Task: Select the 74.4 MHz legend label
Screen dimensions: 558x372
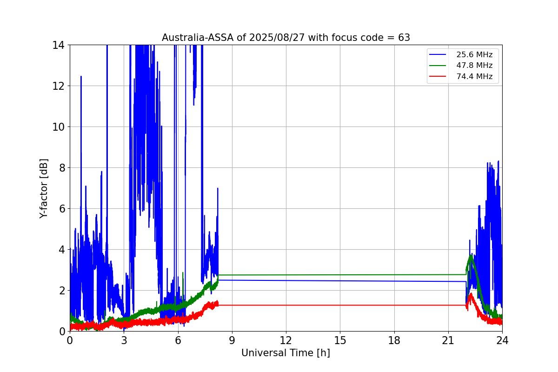Action: (x=474, y=77)
